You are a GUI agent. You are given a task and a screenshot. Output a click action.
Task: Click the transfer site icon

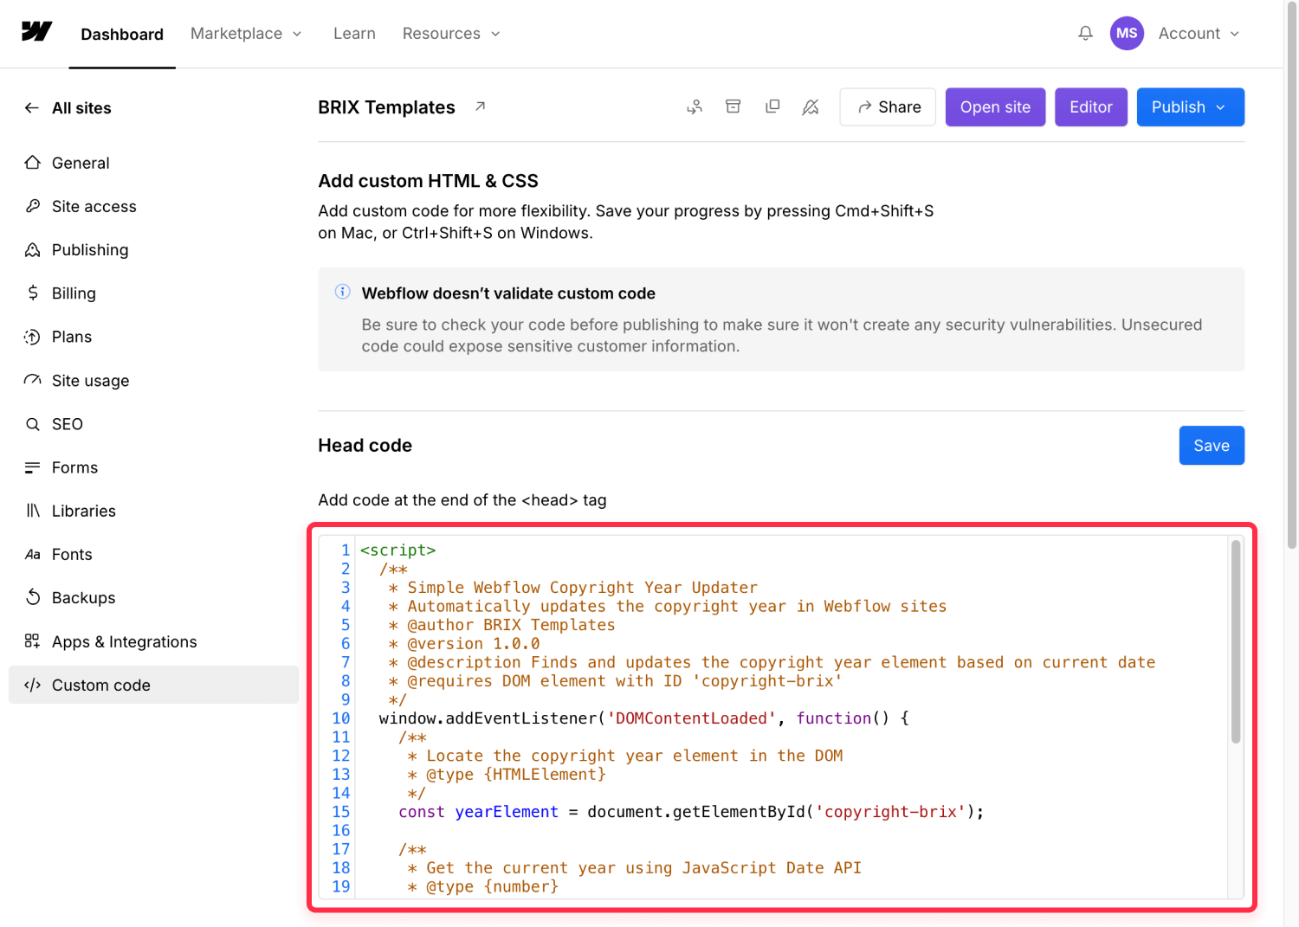(695, 106)
